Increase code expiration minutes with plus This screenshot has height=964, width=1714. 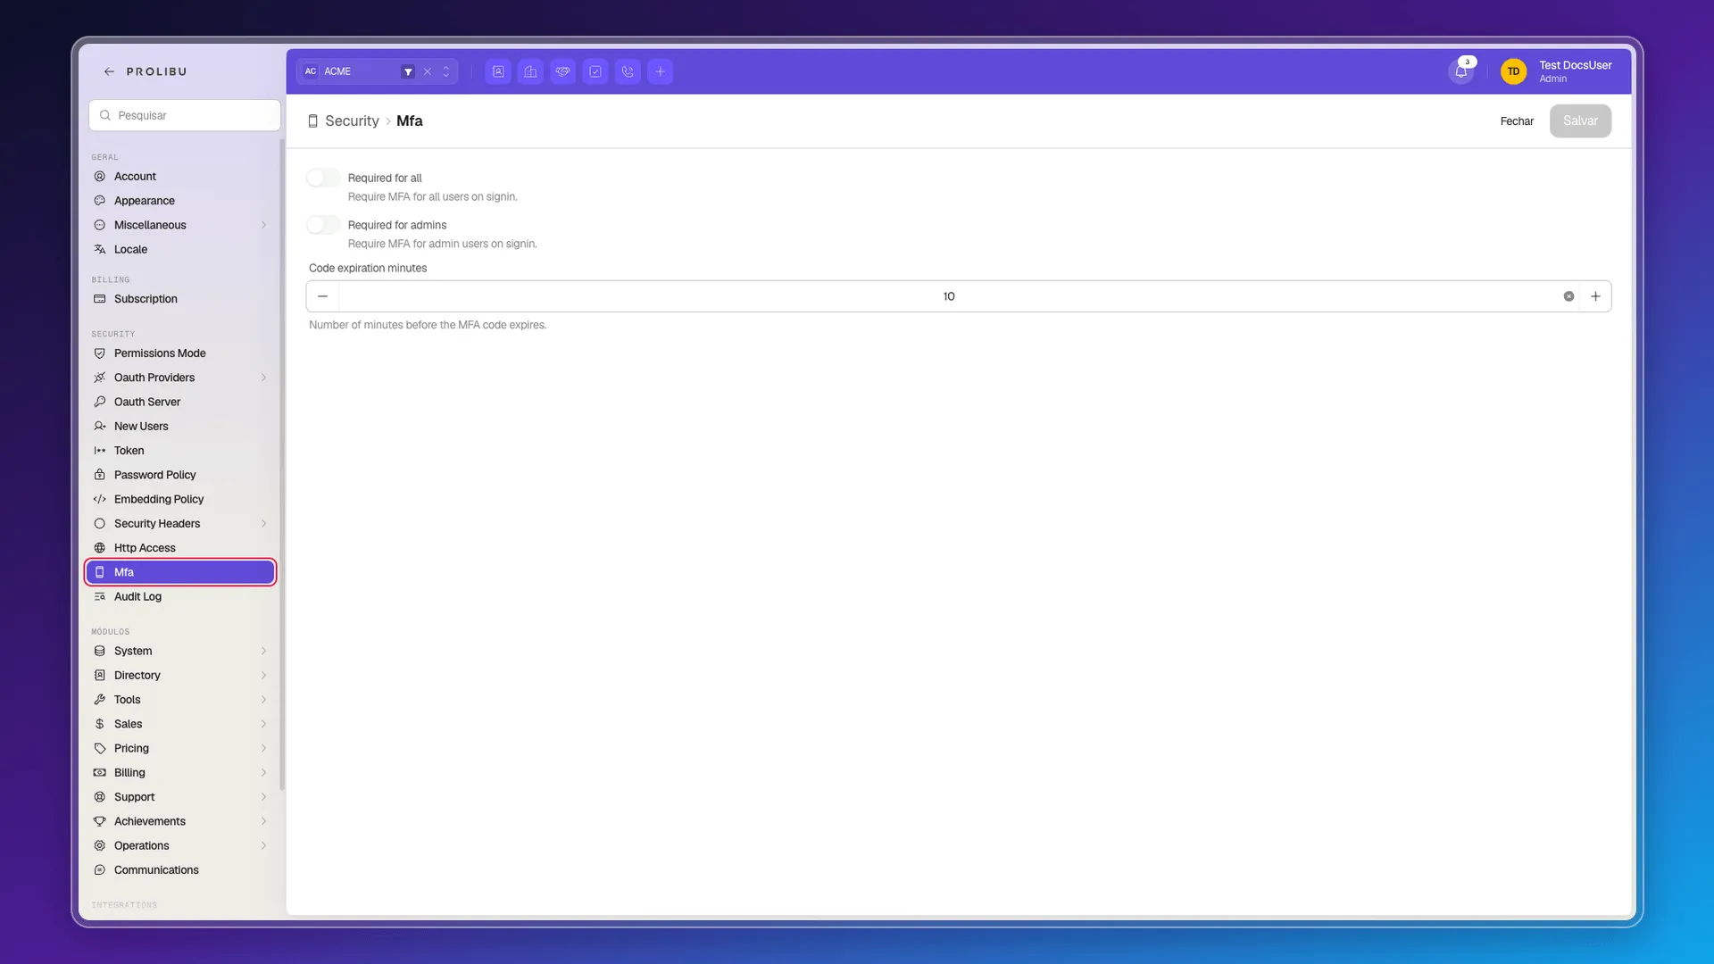click(1595, 296)
